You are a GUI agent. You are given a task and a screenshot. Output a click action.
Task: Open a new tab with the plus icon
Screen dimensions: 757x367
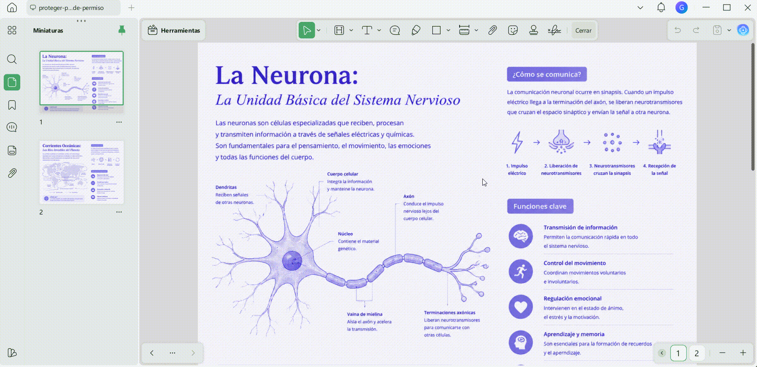[x=131, y=7]
